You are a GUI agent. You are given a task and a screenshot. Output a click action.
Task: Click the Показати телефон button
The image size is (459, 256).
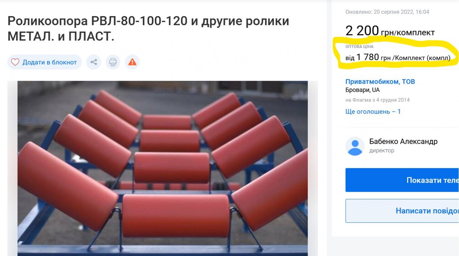tap(402, 180)
